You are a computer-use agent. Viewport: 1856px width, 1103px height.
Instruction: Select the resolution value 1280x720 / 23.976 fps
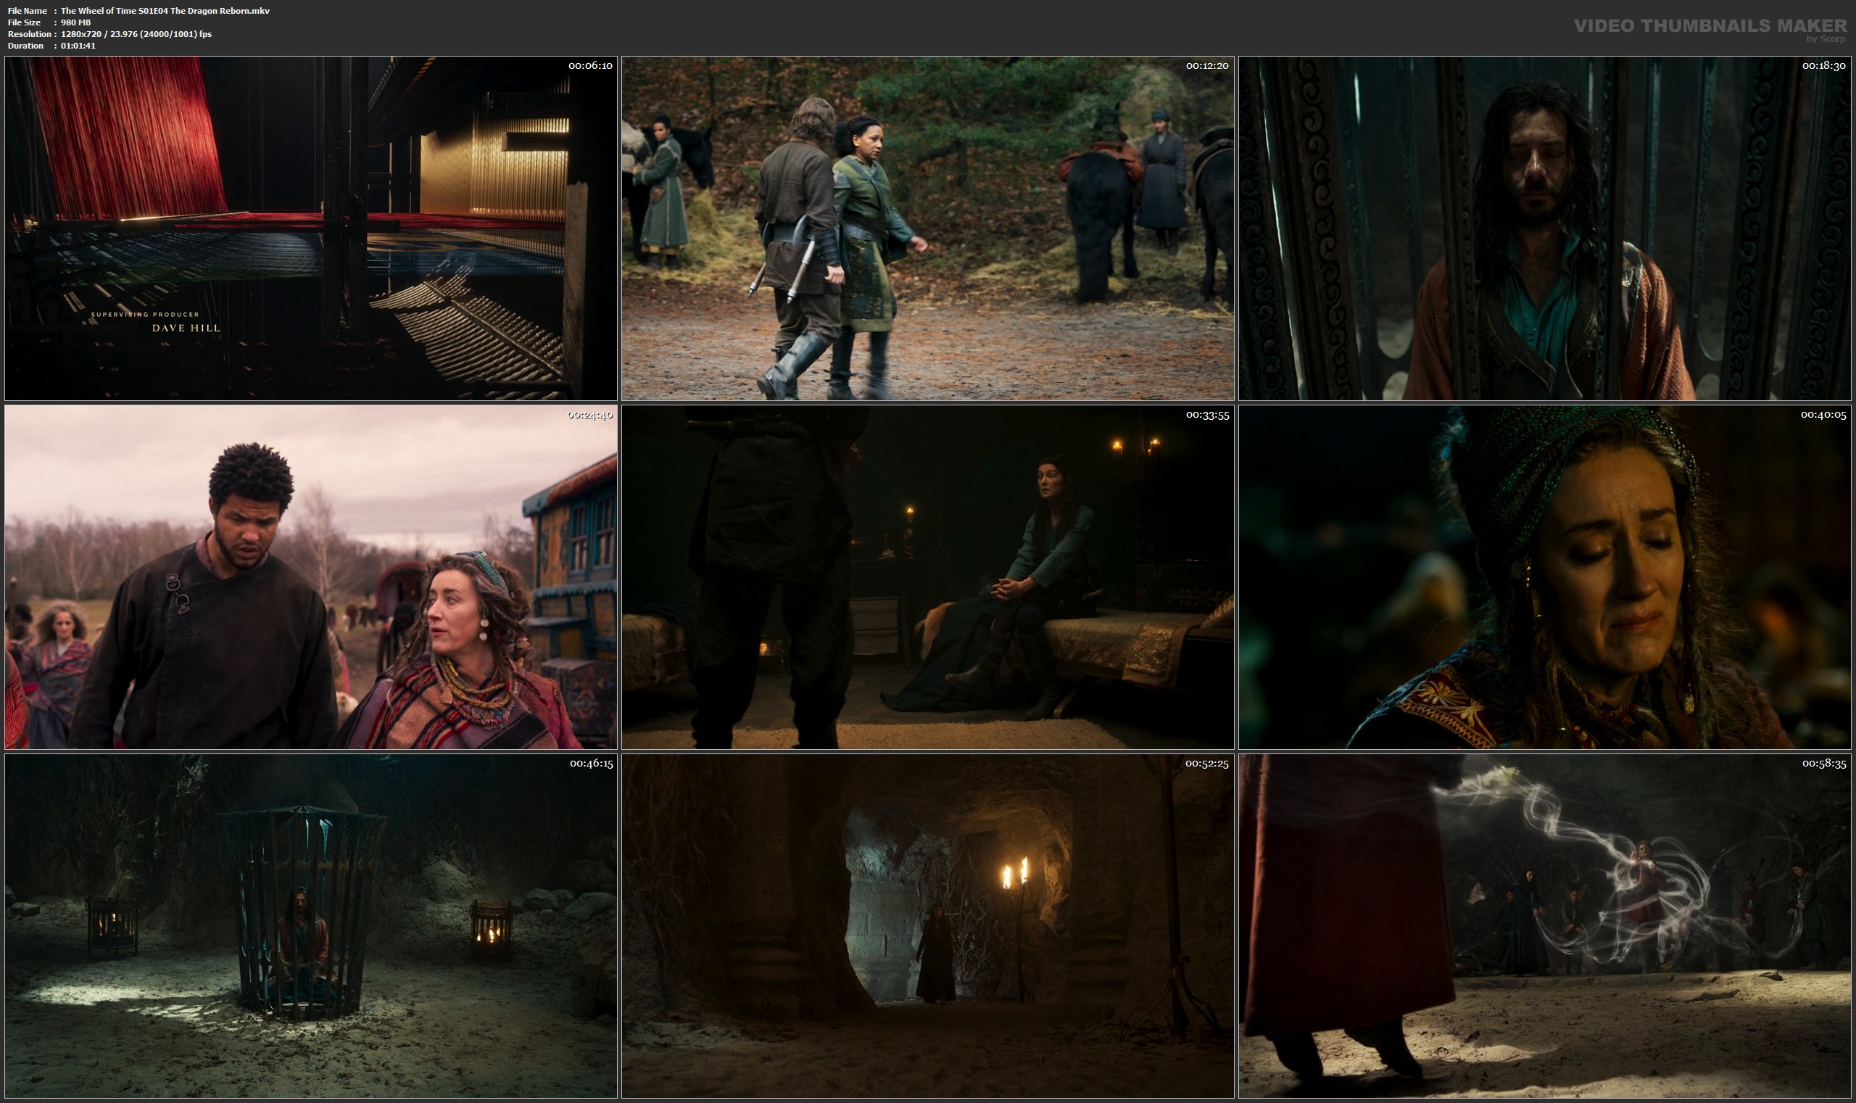tap(136, 34)
